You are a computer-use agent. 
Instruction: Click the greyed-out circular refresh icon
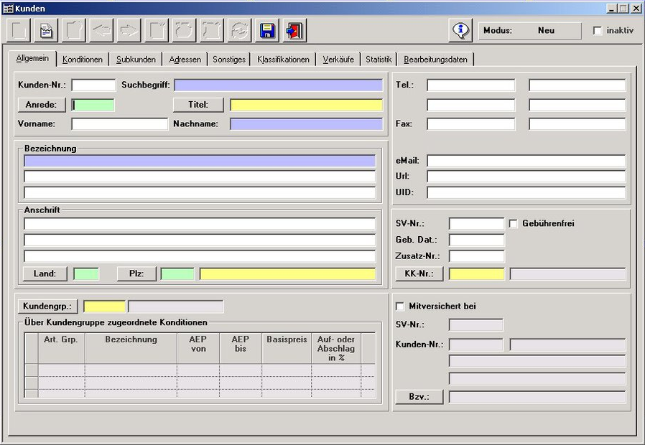pyautogui.click(x=240, y=31)
